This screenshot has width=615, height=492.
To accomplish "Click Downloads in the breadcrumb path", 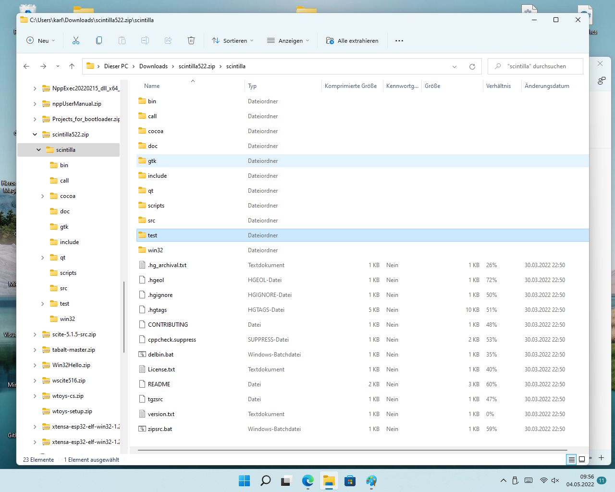I will (153, 66).
